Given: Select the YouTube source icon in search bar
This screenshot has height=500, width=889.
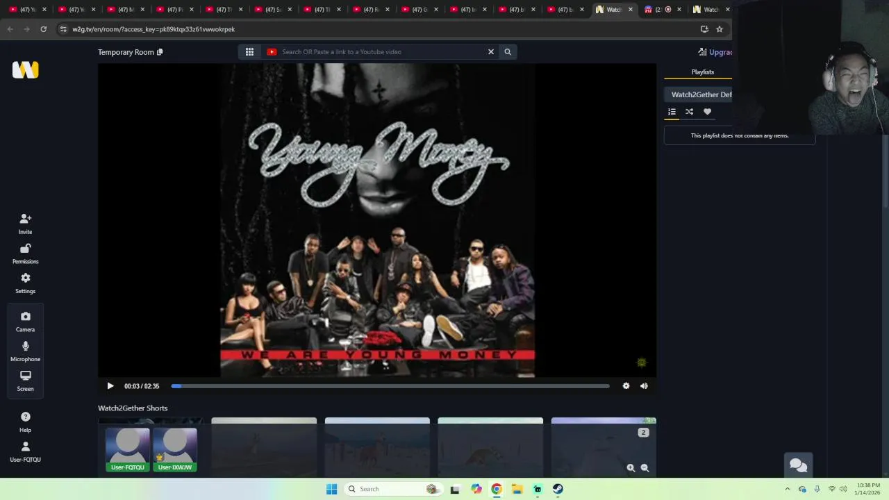Looking at the screenshot, I should pos(272,51).
